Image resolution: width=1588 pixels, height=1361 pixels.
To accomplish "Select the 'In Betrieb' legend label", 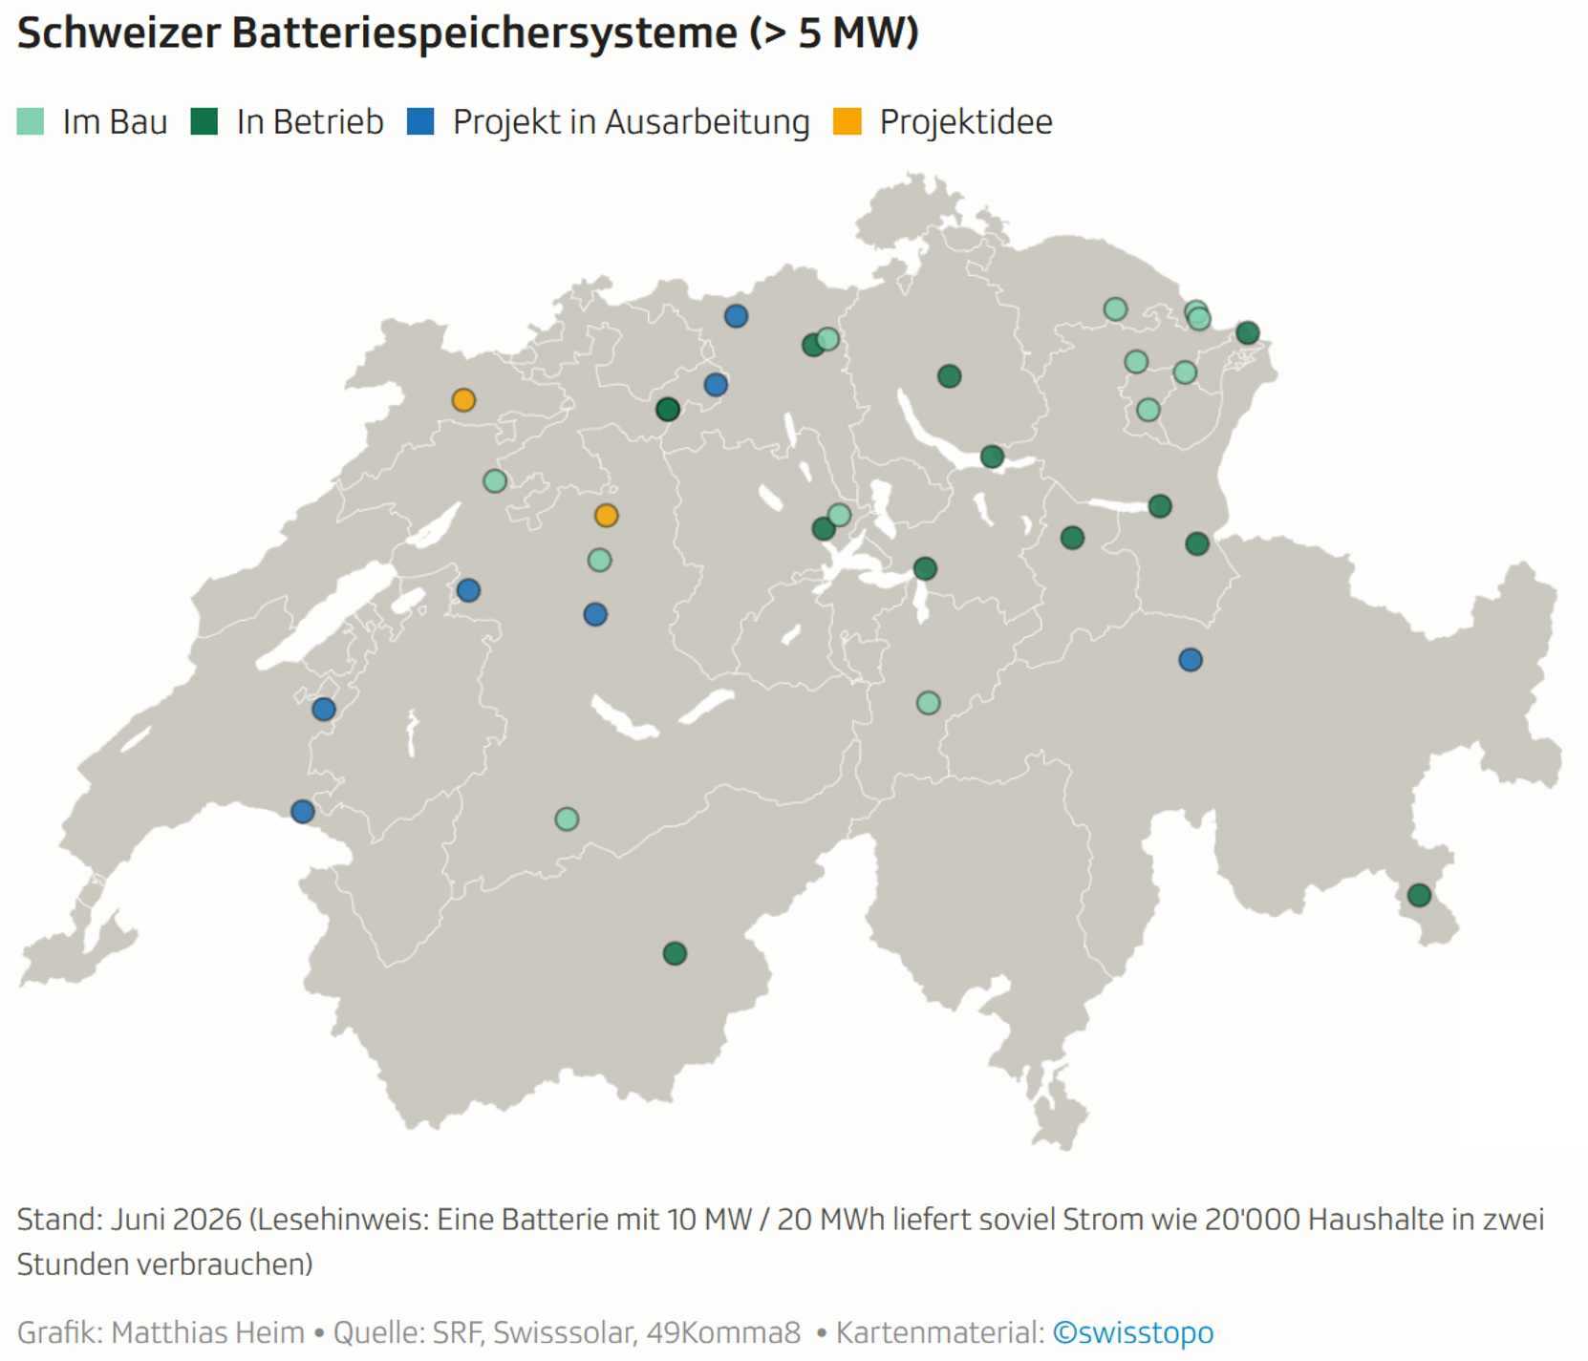I will pos(310,122).
